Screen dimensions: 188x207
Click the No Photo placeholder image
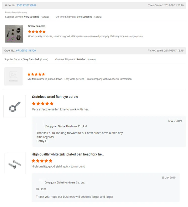14,76
